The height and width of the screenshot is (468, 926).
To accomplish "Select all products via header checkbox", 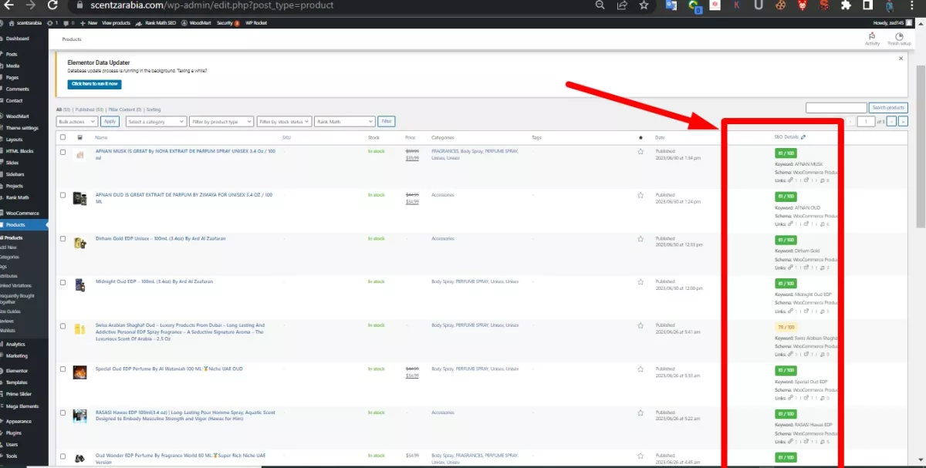I will 63,136.
